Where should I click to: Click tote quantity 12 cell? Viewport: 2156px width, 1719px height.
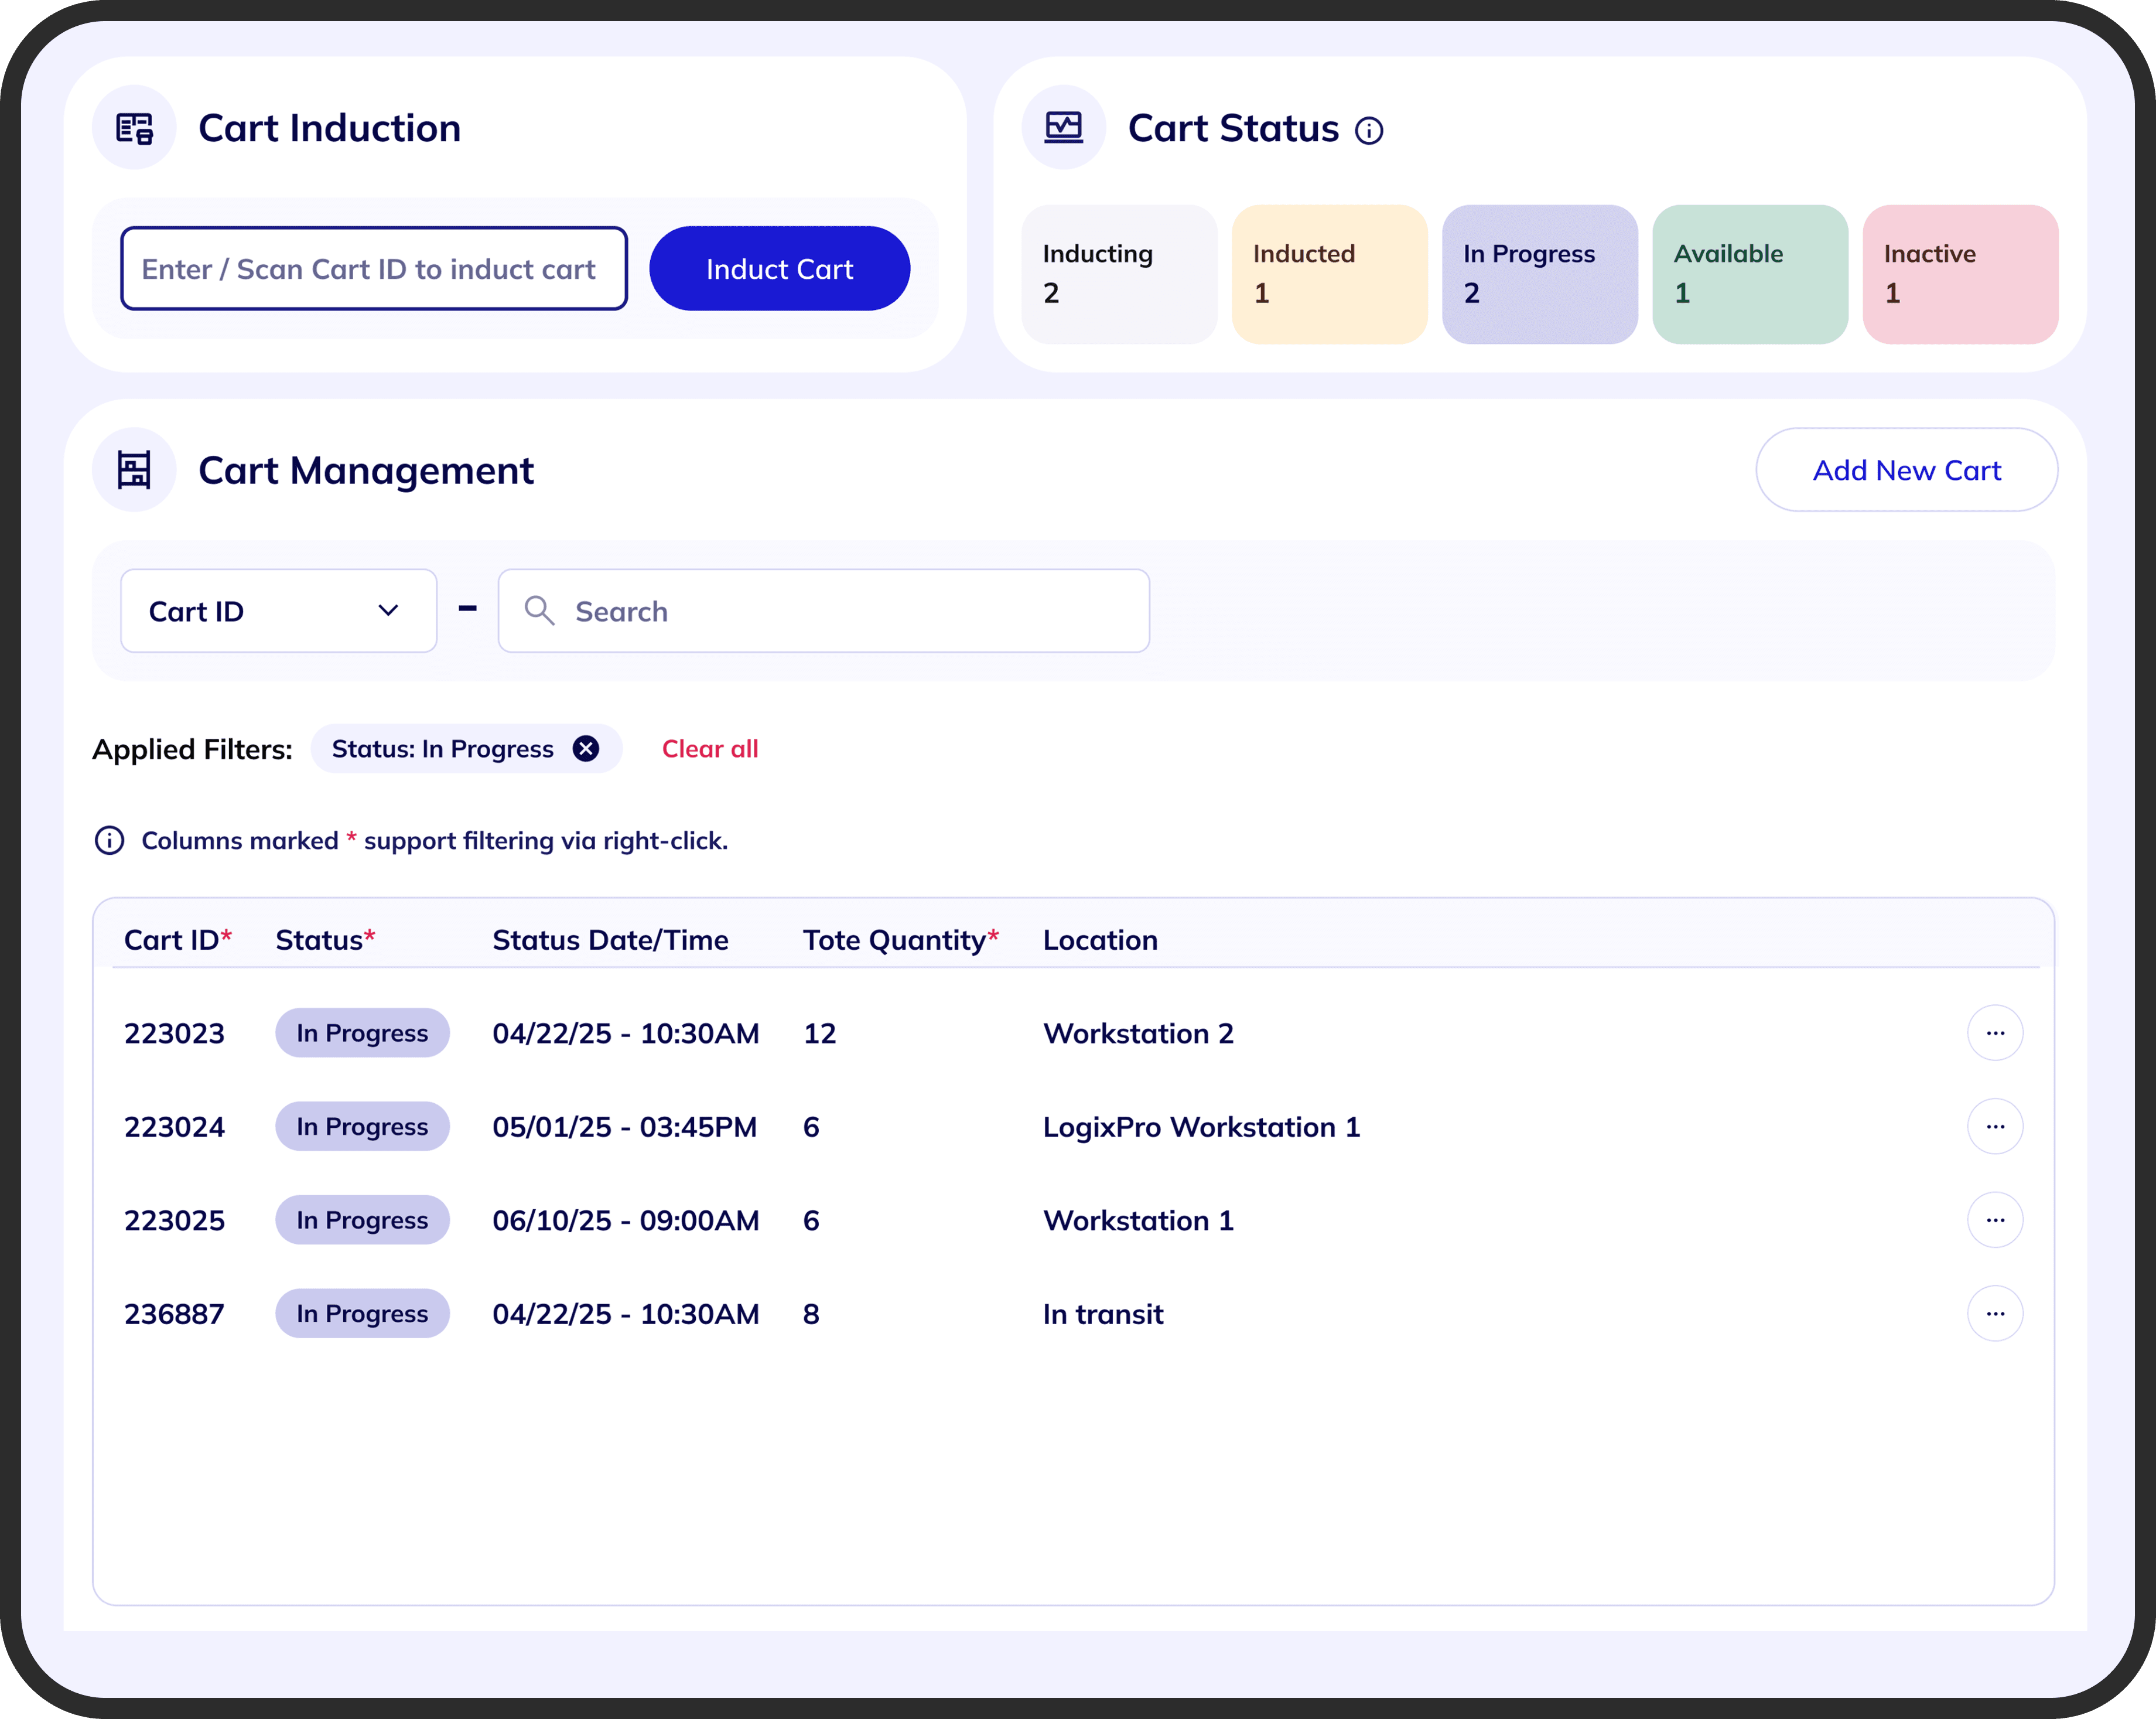(x=820, y=1032)
